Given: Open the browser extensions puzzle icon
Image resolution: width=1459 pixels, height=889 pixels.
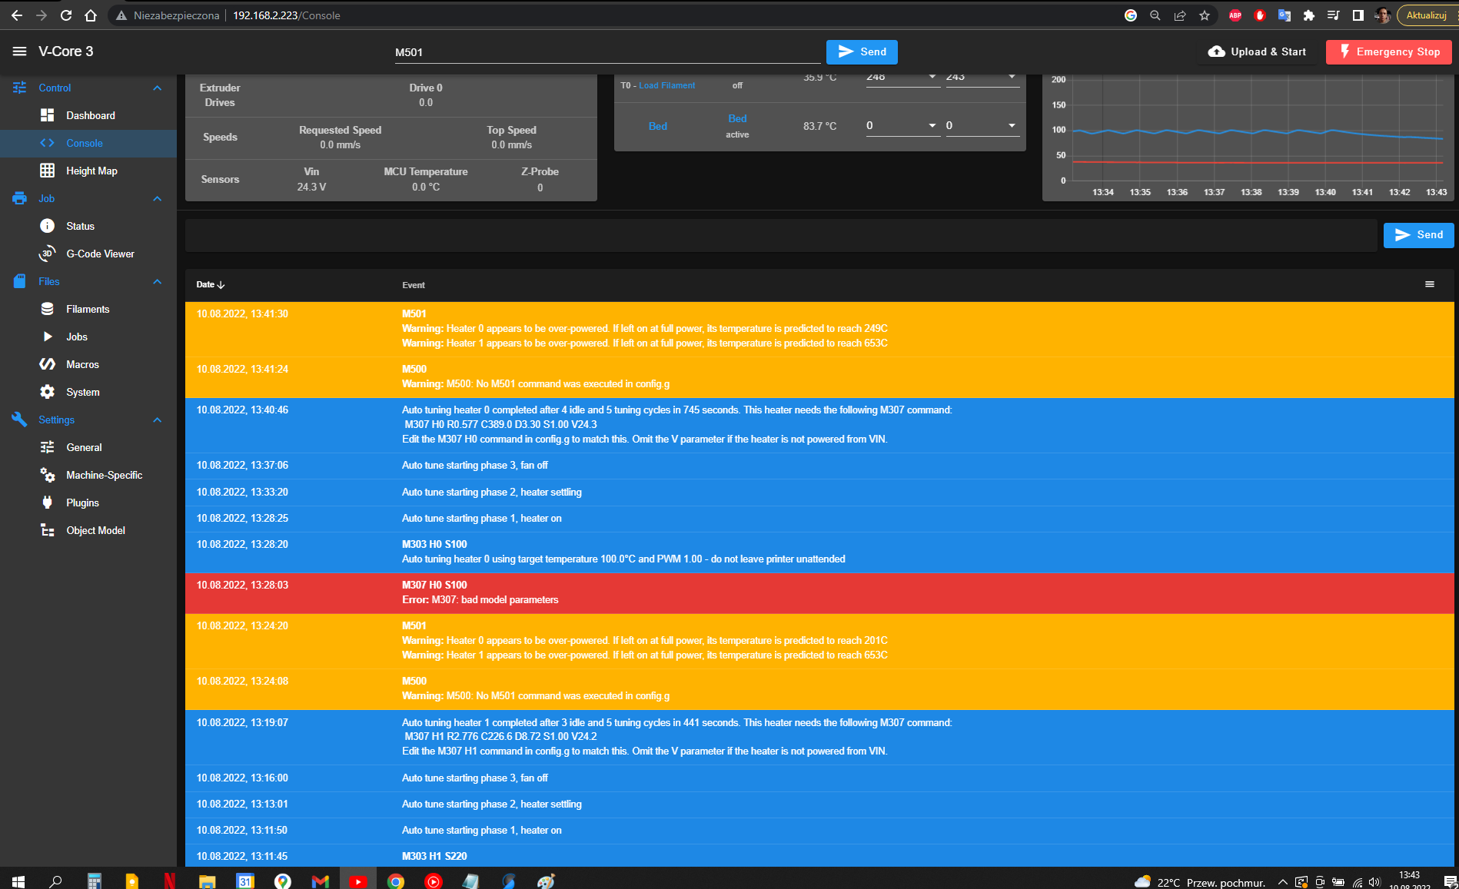Looking at the screenshot, I should pos(1309,15).
